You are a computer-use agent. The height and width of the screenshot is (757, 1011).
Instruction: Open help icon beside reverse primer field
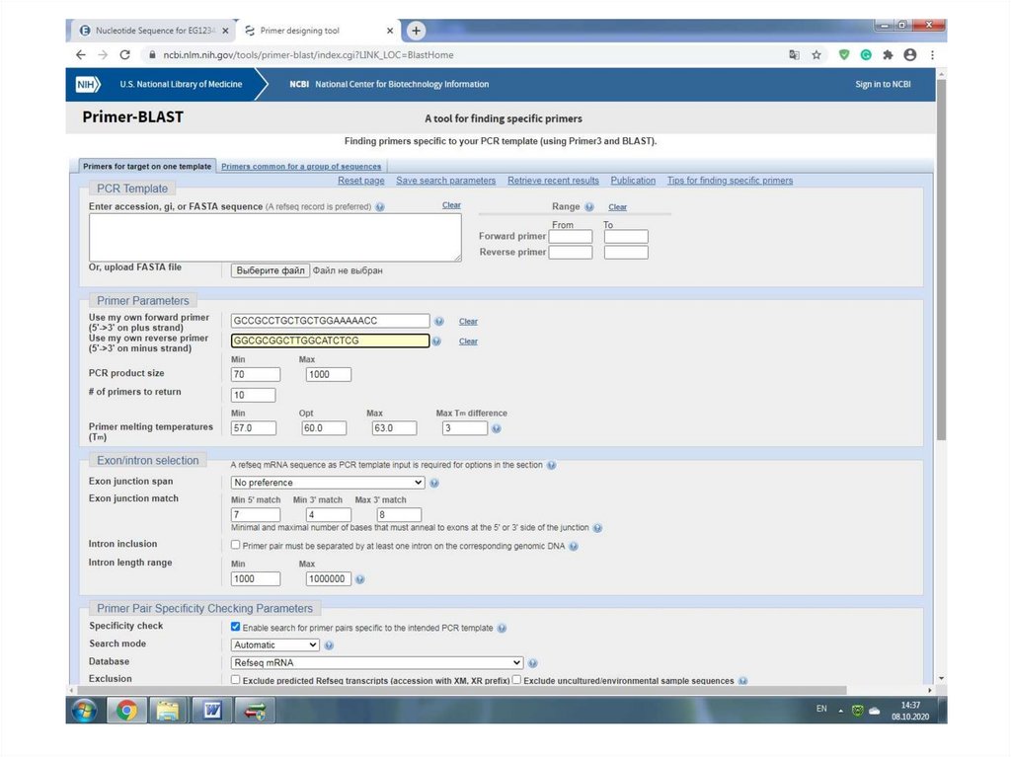click(436, 341)
